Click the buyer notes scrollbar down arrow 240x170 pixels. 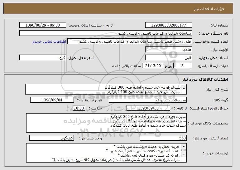coord(184,154)
